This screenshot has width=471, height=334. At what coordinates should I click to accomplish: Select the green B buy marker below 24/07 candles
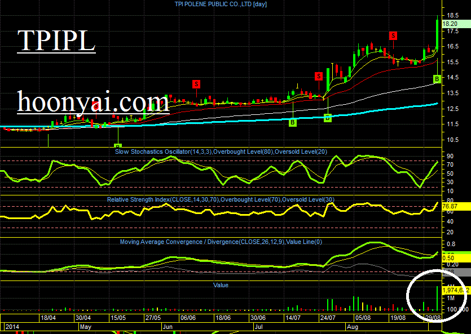click(x=328, y=118)
